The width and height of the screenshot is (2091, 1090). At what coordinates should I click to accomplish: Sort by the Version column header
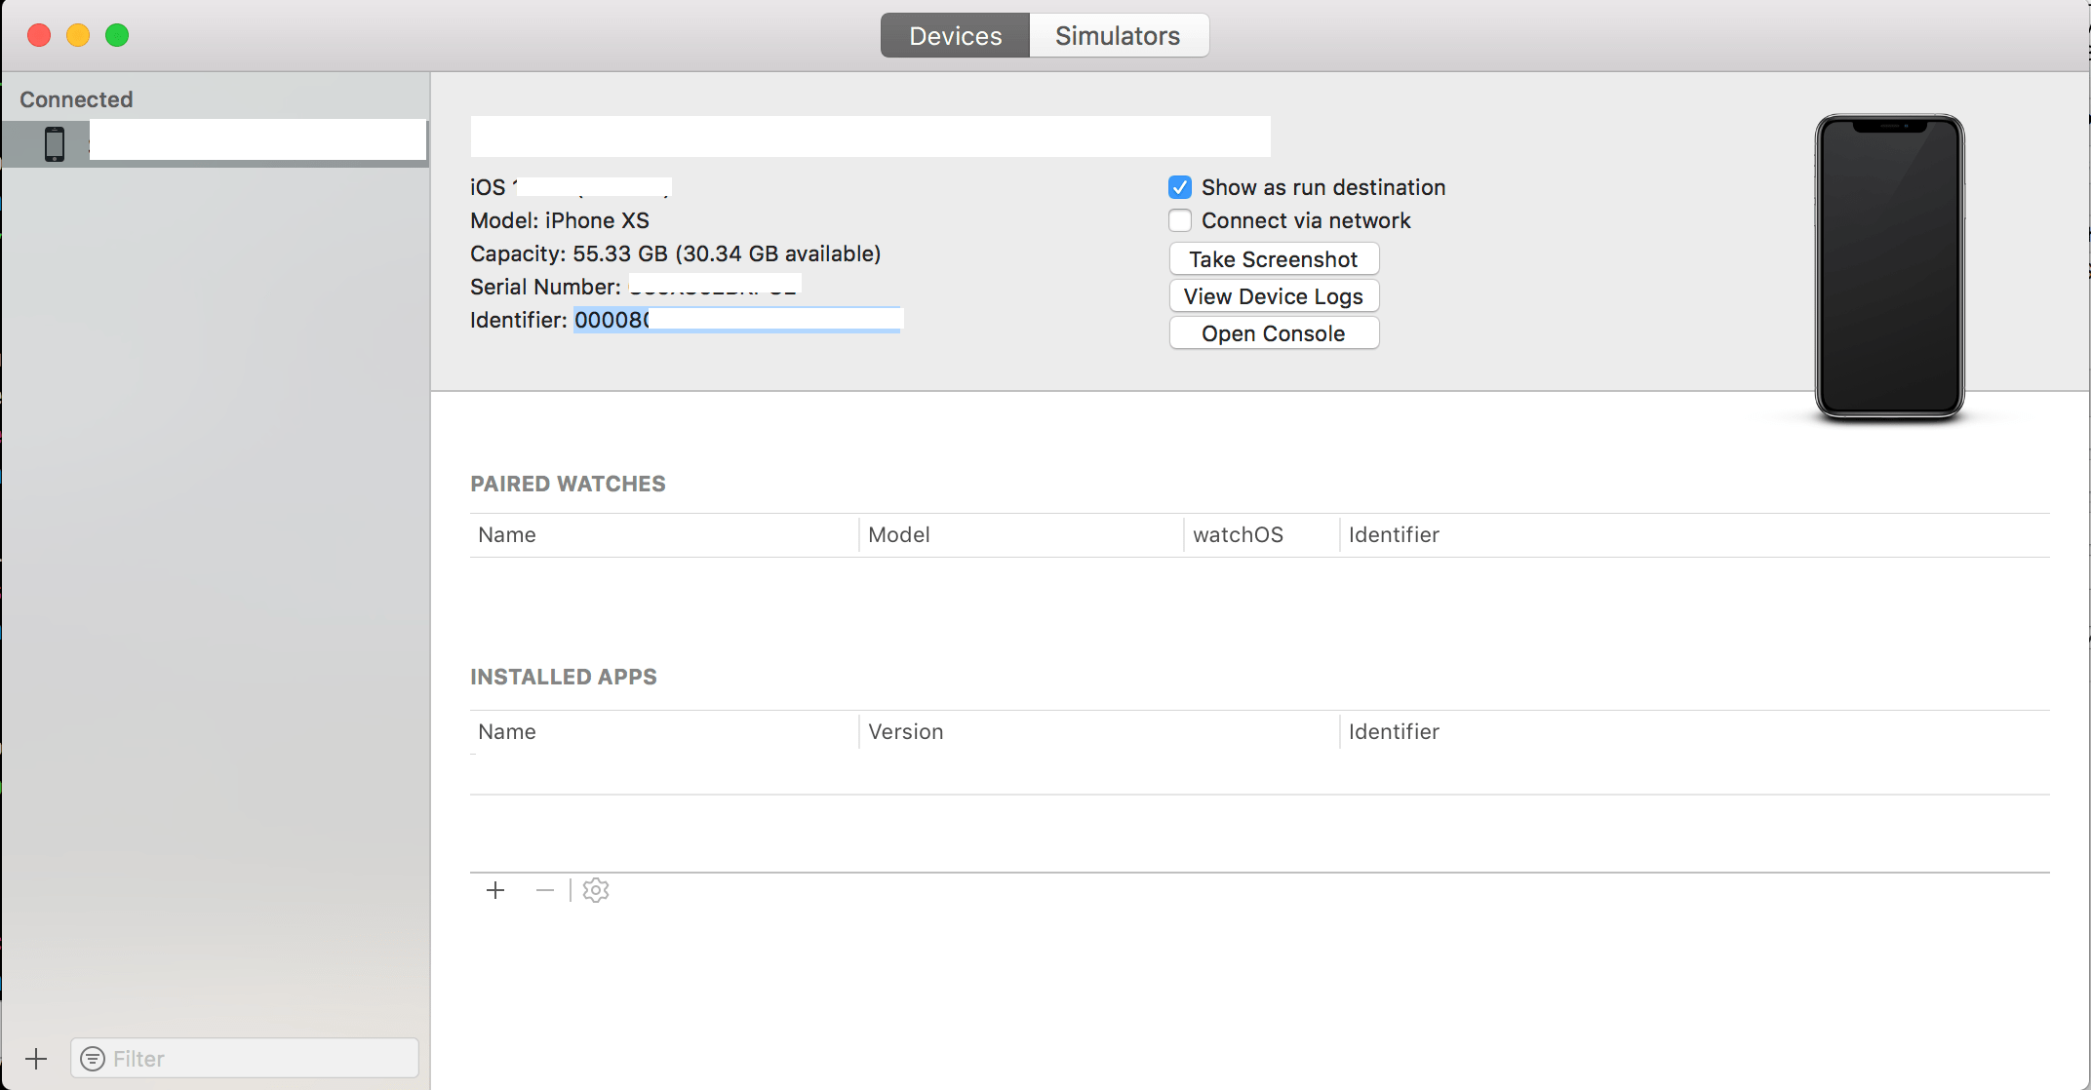click(1099, 732)
